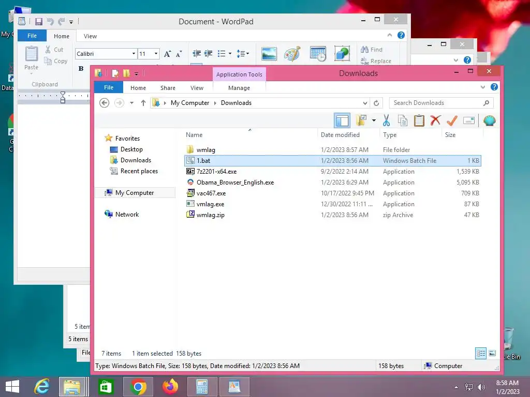Refresh the Downloads folder view

376,103
